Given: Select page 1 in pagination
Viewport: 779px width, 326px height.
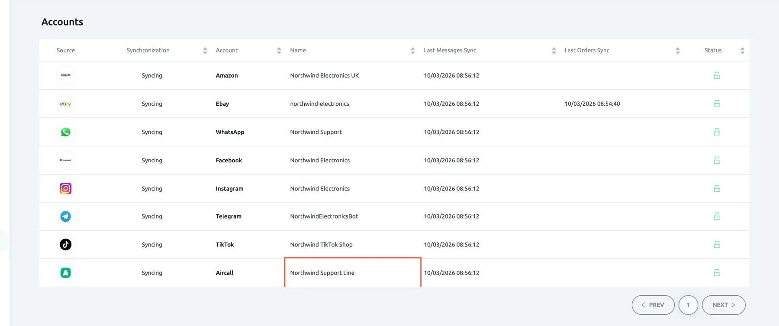Looking at the screenshot, I should click(x=688, y=305).
